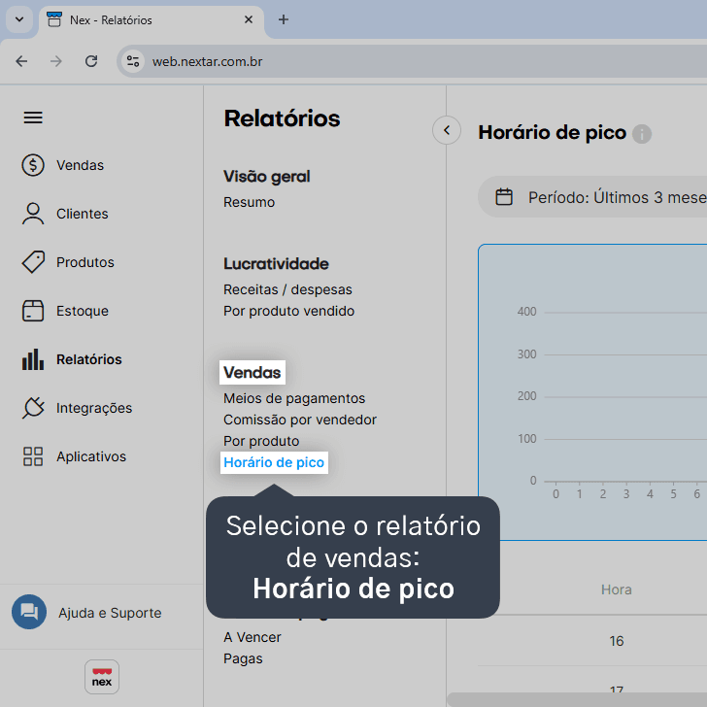Image resolution: width=707 pixels, height=707 pixels.
Task: Click the Aplicativos grid icon
Action: (33, 456)
